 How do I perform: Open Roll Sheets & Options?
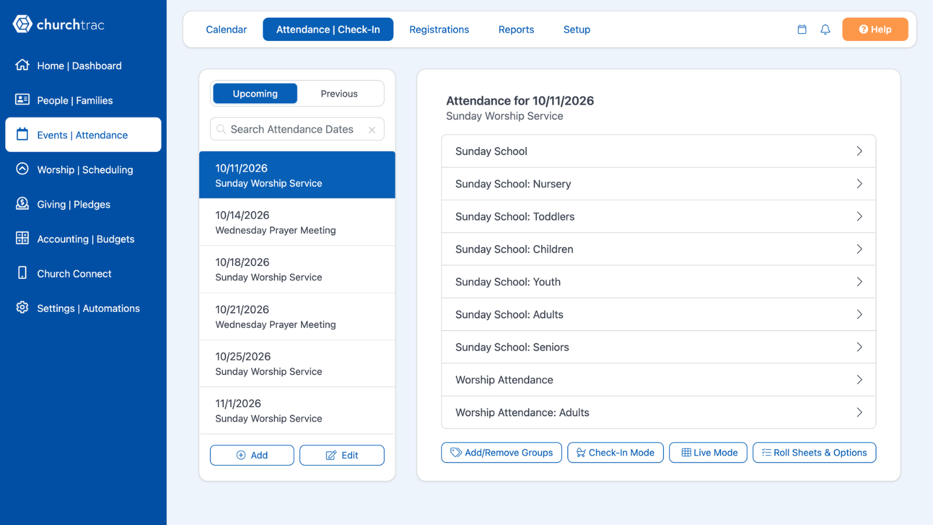point(814,453)
